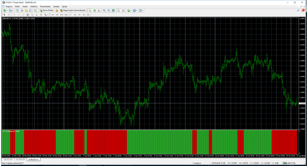Image resolution: width=307 pixels, height=166 pixels.
Task: Select the trendline drawing tool
Action: [23, 15]
